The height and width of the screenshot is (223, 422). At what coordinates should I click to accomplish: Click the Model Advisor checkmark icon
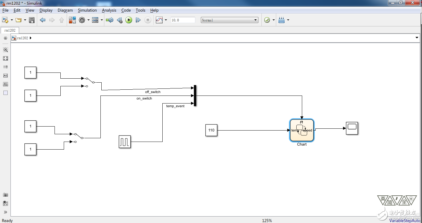pyautogui.click(x=267, y=20)
